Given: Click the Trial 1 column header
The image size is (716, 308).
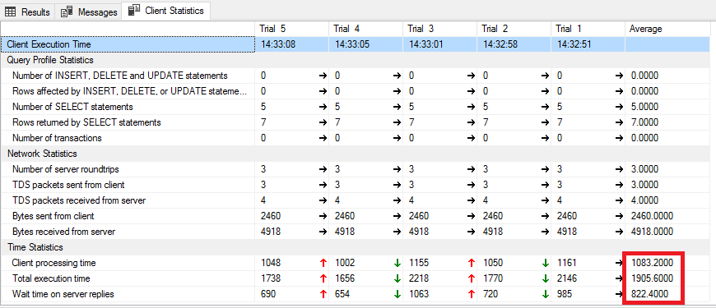Looking at the screenshot, I should pos(569,29).
